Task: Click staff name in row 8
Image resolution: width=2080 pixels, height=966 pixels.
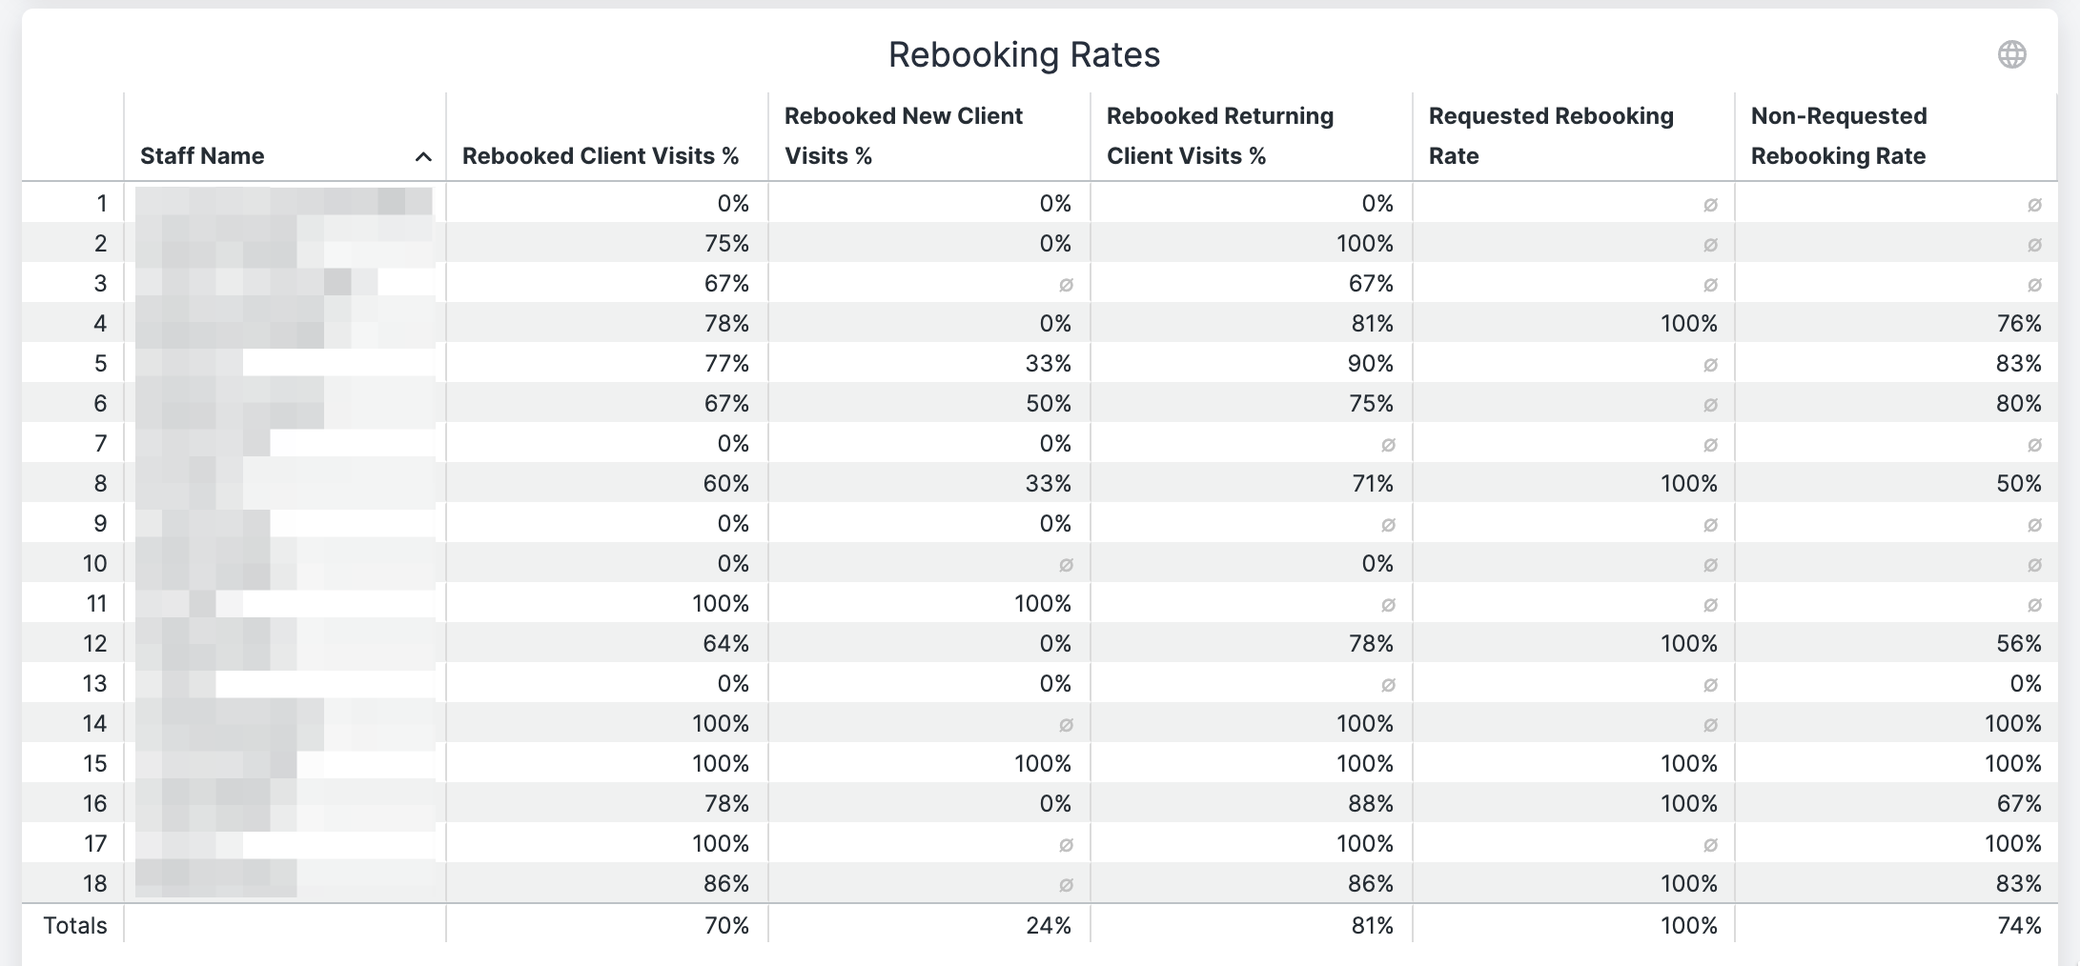Action: point(284,483)
